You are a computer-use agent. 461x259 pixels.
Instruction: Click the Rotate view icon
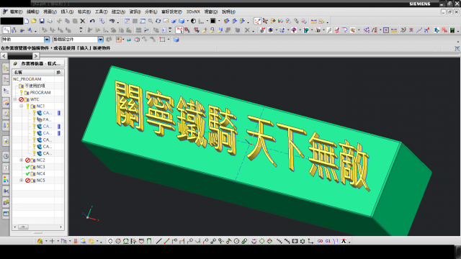click(x=158, y=21)
